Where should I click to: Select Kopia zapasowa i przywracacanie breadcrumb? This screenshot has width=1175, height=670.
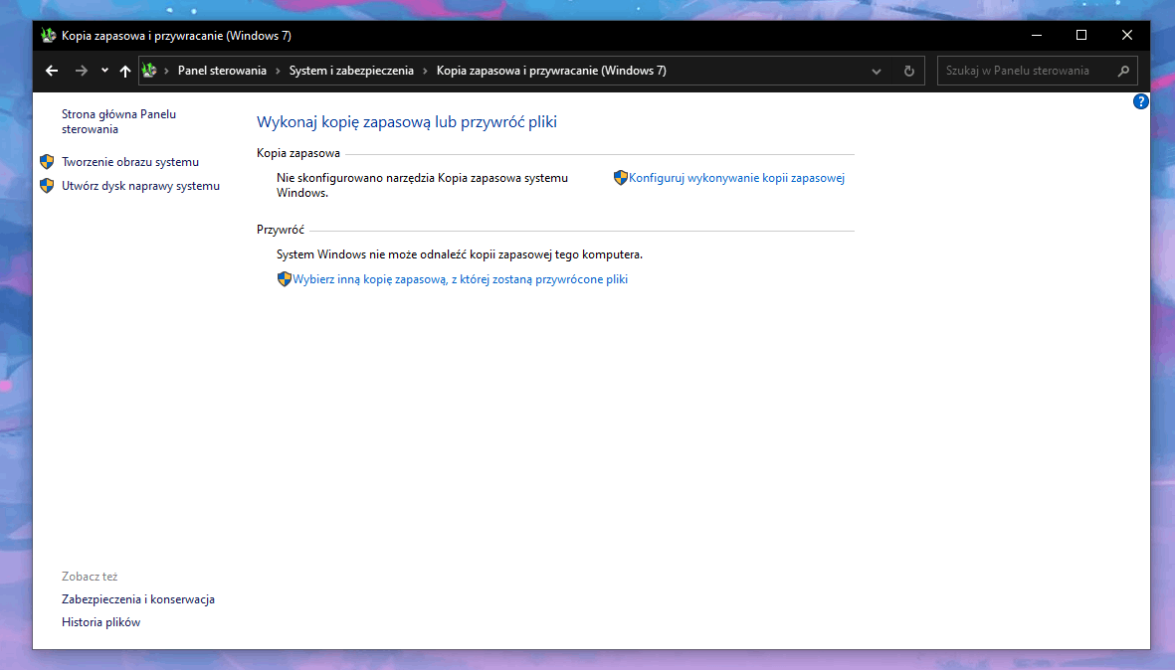click(x=551, y=71)
